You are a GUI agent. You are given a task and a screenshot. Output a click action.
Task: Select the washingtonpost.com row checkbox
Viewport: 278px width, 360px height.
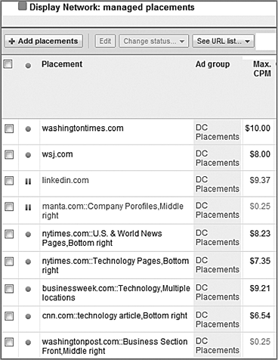(9, 342)
